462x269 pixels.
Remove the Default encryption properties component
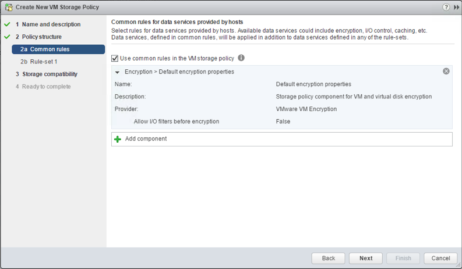point(446,71)
